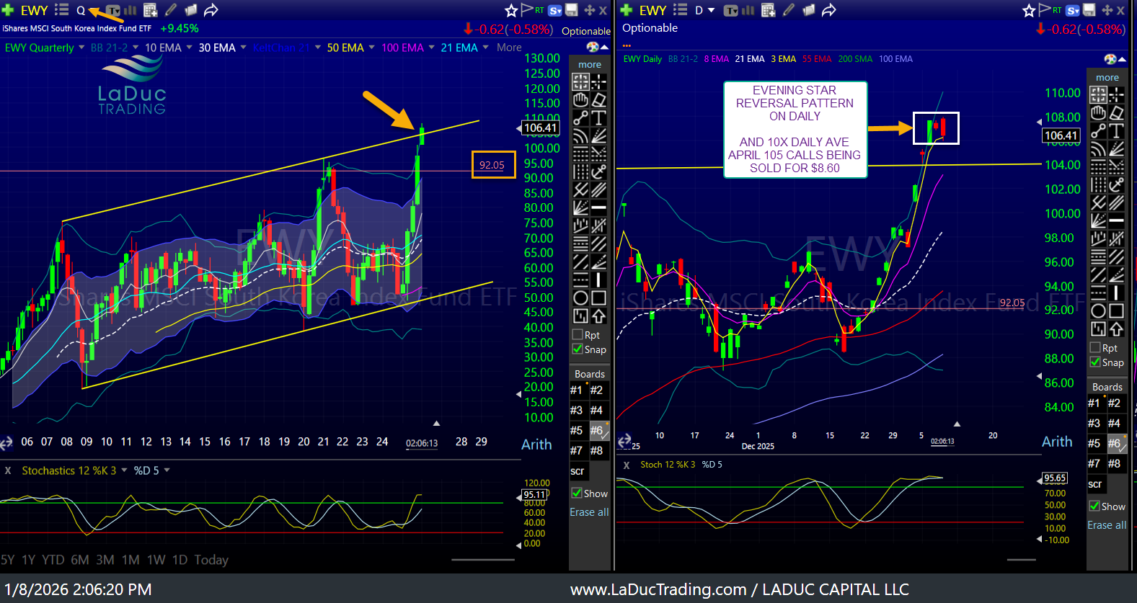
Task: Select the YTD time range
Action: pyautogui.click(x=53, y=560)
